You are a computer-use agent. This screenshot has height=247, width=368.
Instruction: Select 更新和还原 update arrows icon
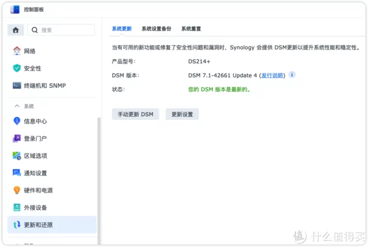(17, 225)
